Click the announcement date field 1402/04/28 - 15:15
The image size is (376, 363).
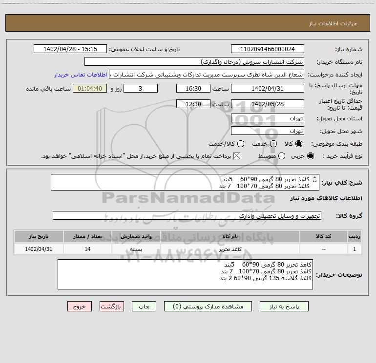coord(70,49)
